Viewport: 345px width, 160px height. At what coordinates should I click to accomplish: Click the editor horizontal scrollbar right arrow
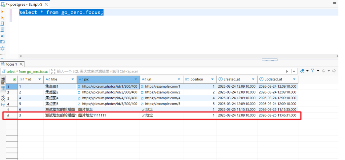coord(337,56)
